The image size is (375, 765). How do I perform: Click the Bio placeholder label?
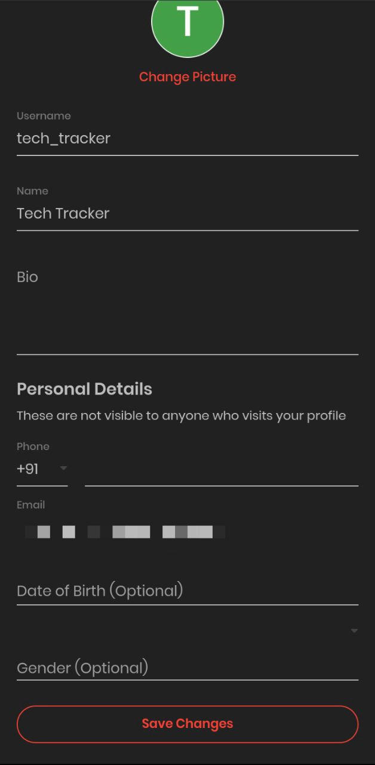[x=27, y=277]
